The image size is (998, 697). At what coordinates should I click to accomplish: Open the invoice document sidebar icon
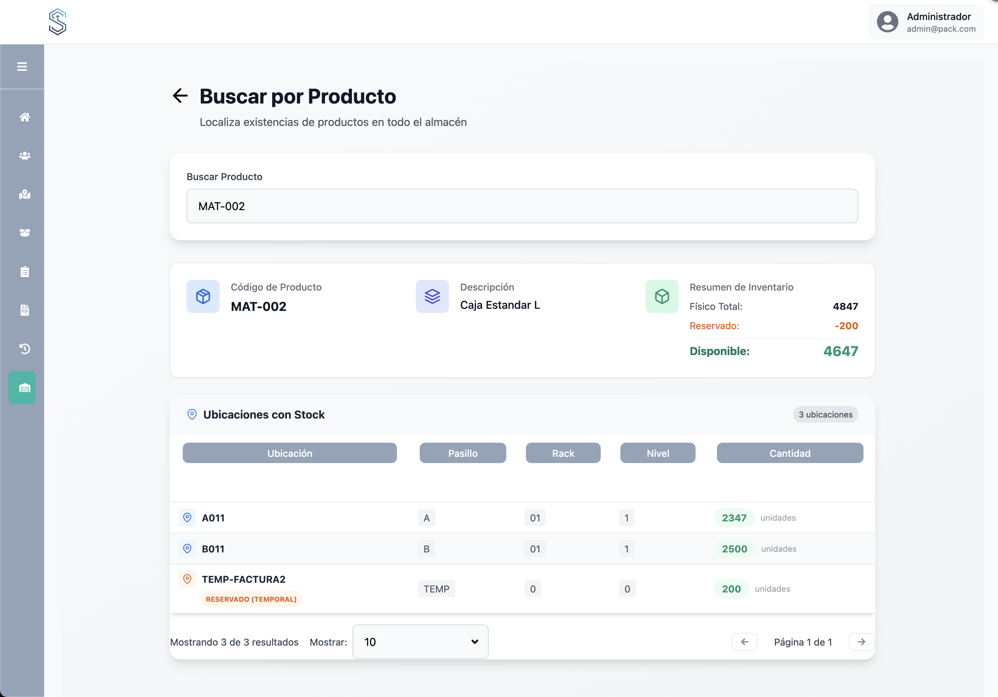tap(25, 310)
